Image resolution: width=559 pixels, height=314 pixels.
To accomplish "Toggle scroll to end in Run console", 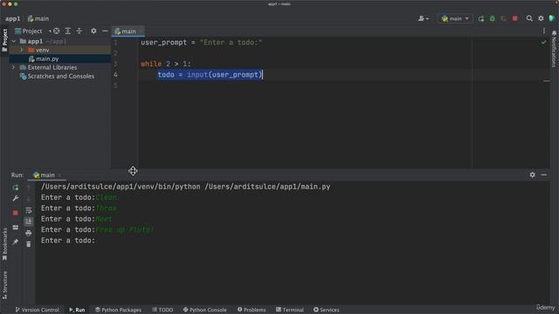I will (x=29, y=222).
